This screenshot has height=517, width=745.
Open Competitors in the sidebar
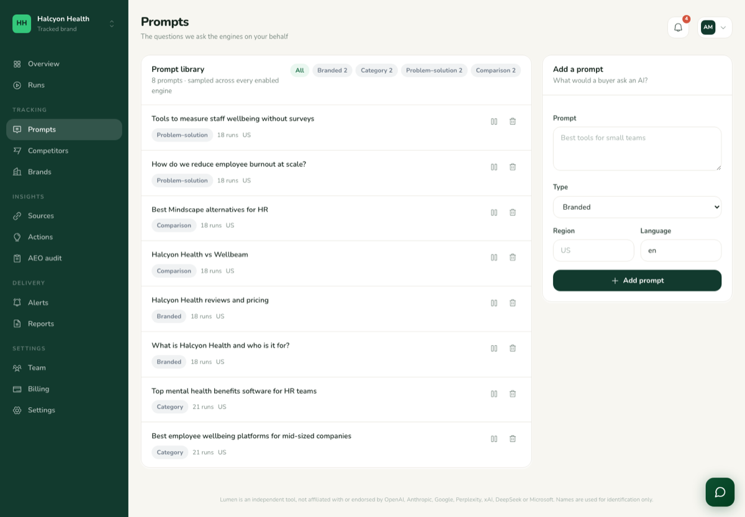[x=64, y=151]
